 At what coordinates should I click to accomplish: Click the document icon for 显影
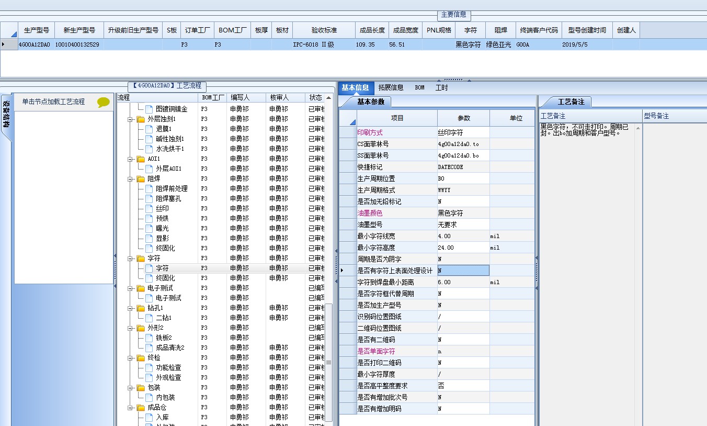149,238
